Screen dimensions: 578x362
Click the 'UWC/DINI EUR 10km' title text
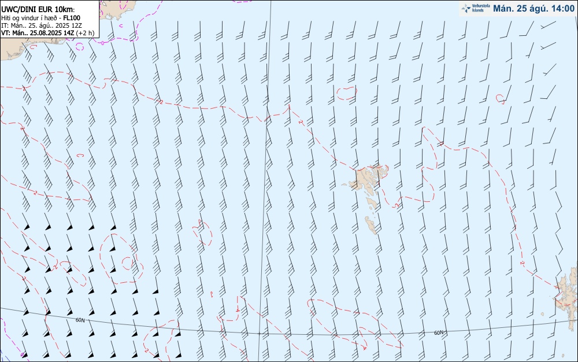38,10
